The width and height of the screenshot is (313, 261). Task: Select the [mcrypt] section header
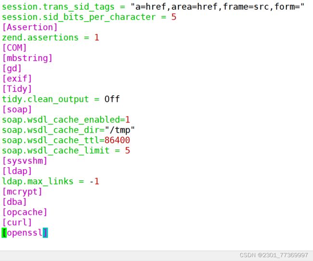coord(22,192)
